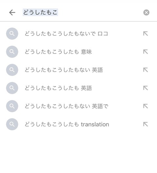The width and height of the screenshot is (157, 173).
Task: Fill query with 英語で suggestion via arrow
Action: 146,106
